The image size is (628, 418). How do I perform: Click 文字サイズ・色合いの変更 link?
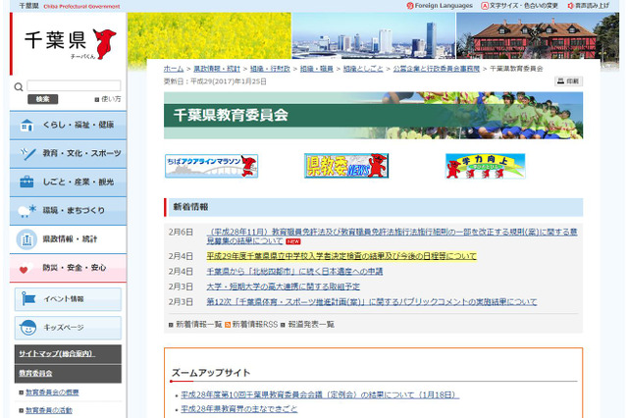523,6
